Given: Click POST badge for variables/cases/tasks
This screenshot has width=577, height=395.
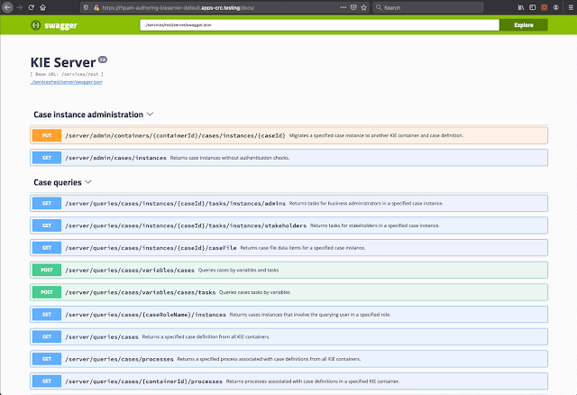Looking at the screenshot, I should tap(47, 292).
